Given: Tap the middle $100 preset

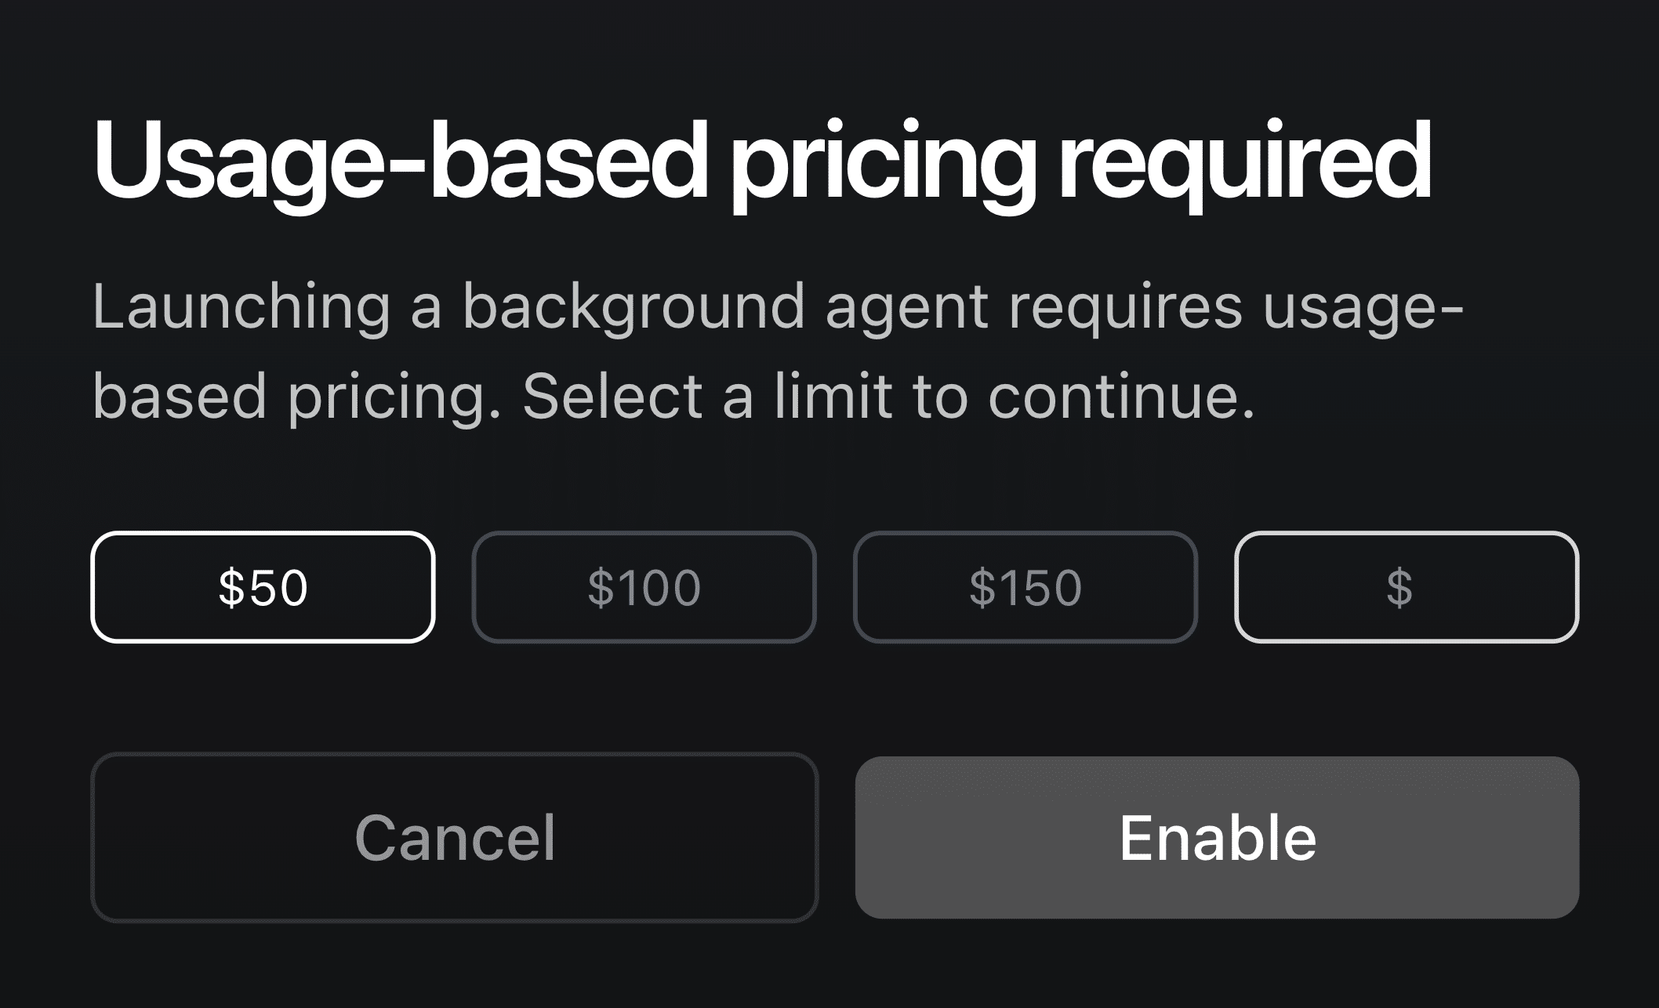Looking at the screenshot, I should pos(644,588).
